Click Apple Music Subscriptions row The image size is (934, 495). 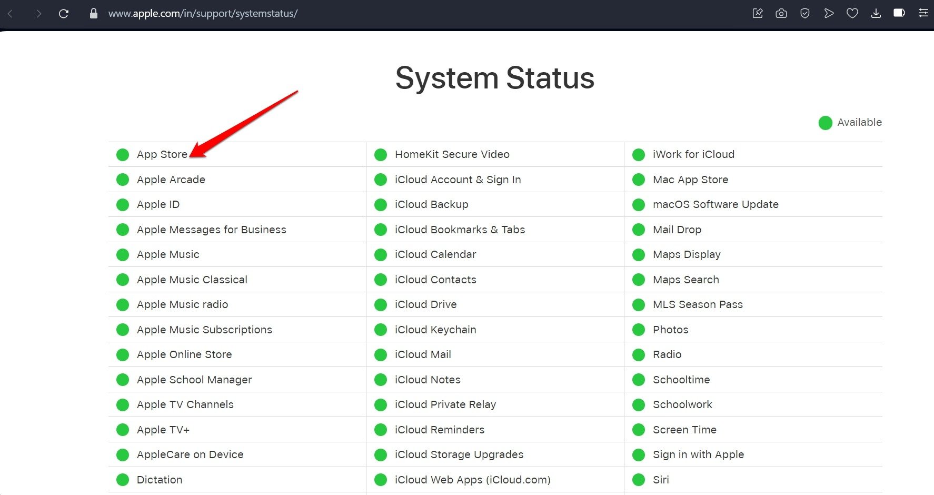point(237,330)
